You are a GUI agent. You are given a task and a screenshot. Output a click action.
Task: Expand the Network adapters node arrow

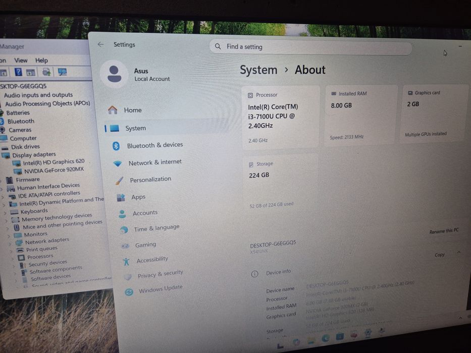coord(11,244)
